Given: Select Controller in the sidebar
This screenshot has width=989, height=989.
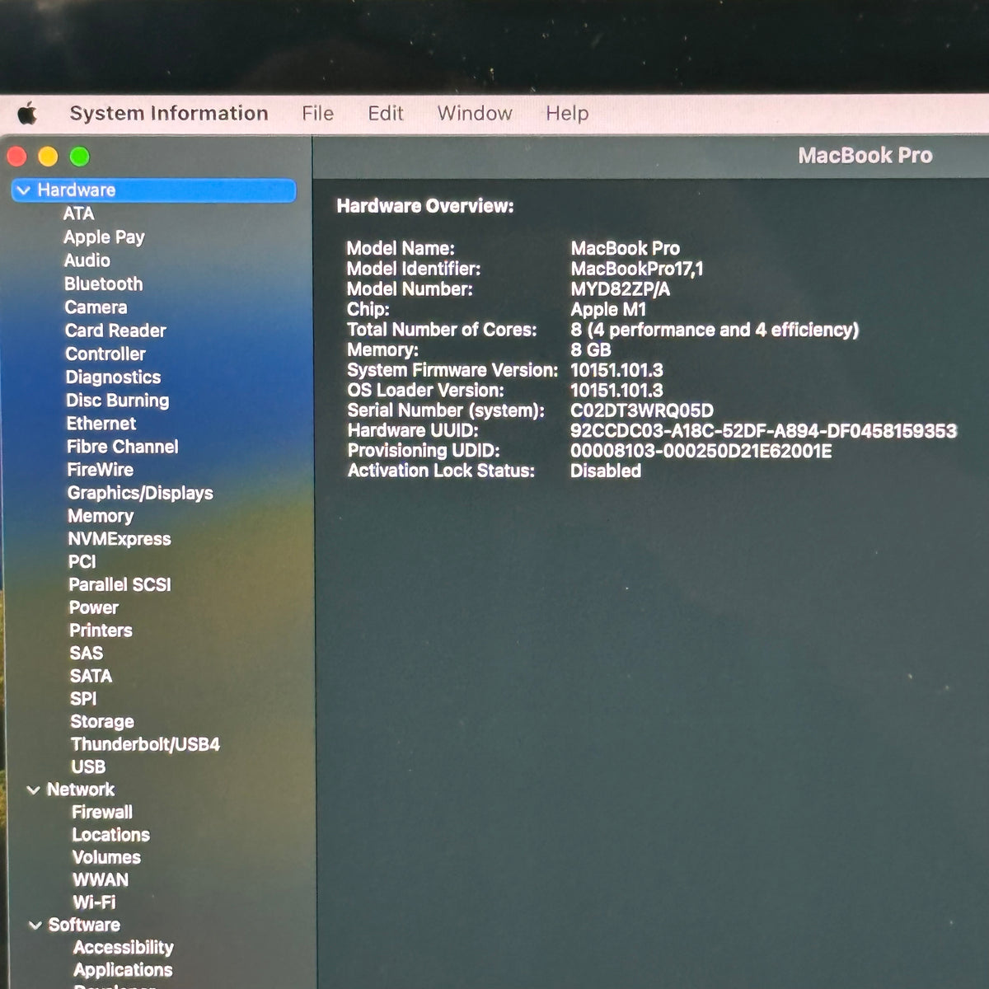Looking at the screenshot, I should click(105, 354).
